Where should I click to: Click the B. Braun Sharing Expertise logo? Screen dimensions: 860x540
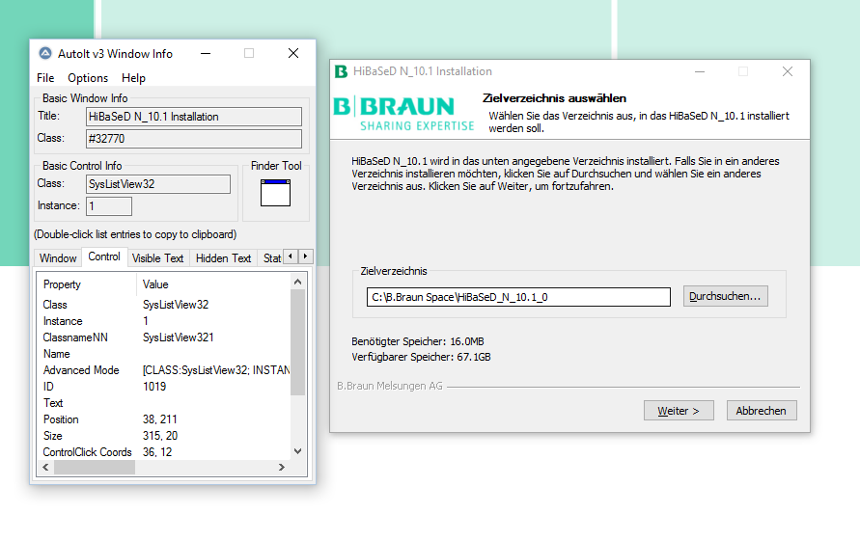click(x=403, y=114)
